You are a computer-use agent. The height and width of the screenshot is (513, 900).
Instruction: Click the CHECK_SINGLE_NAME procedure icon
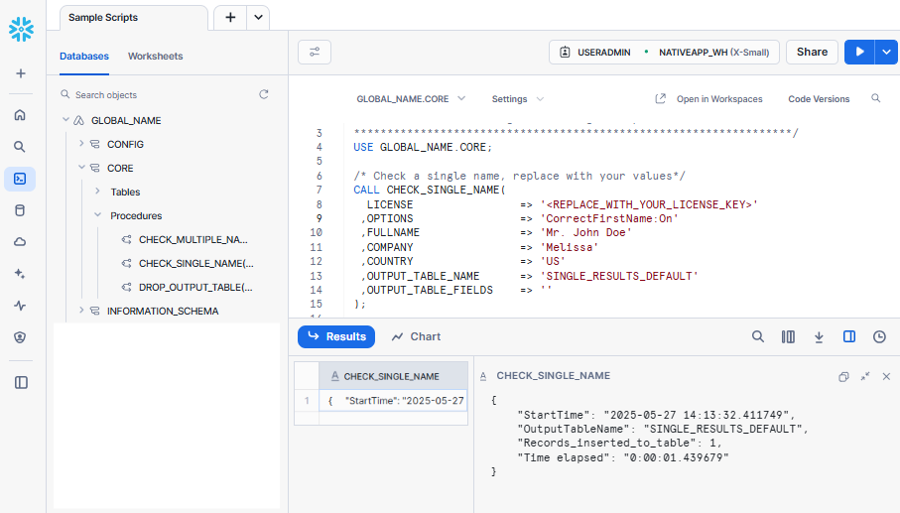coord(126,263)
